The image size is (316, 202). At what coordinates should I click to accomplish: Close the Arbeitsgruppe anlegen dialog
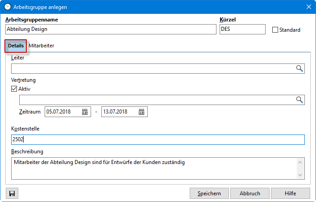(308, 7)
